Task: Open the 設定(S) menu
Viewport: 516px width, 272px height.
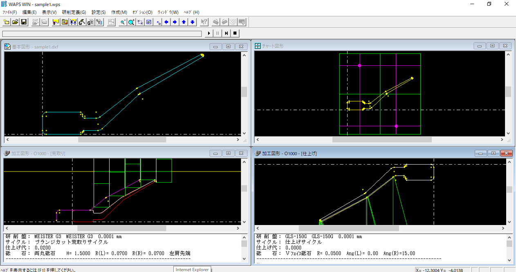Action: coord(99,12)
